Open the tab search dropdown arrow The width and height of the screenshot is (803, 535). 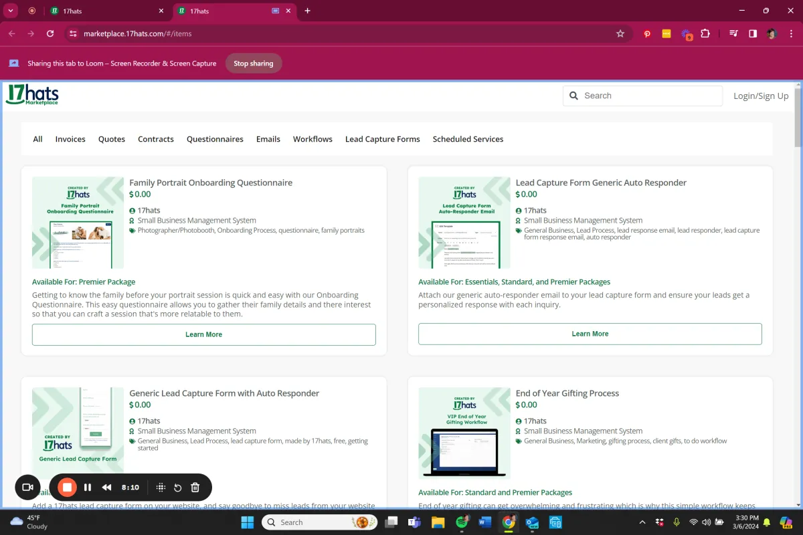(x=11, y=11)
